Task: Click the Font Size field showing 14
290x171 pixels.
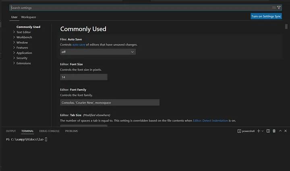Action: pyautogui.click(x=84, y=77)
